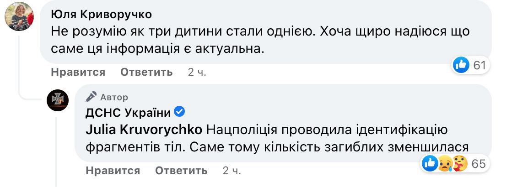The width and height of the screenshot is (517, 187).
Task: Click Ответить under the ДСНС України reply
Action: [x=181, y=171]
